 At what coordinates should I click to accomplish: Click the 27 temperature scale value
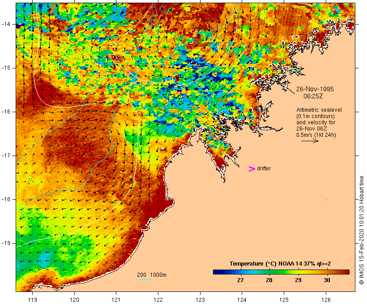(240, 280)
